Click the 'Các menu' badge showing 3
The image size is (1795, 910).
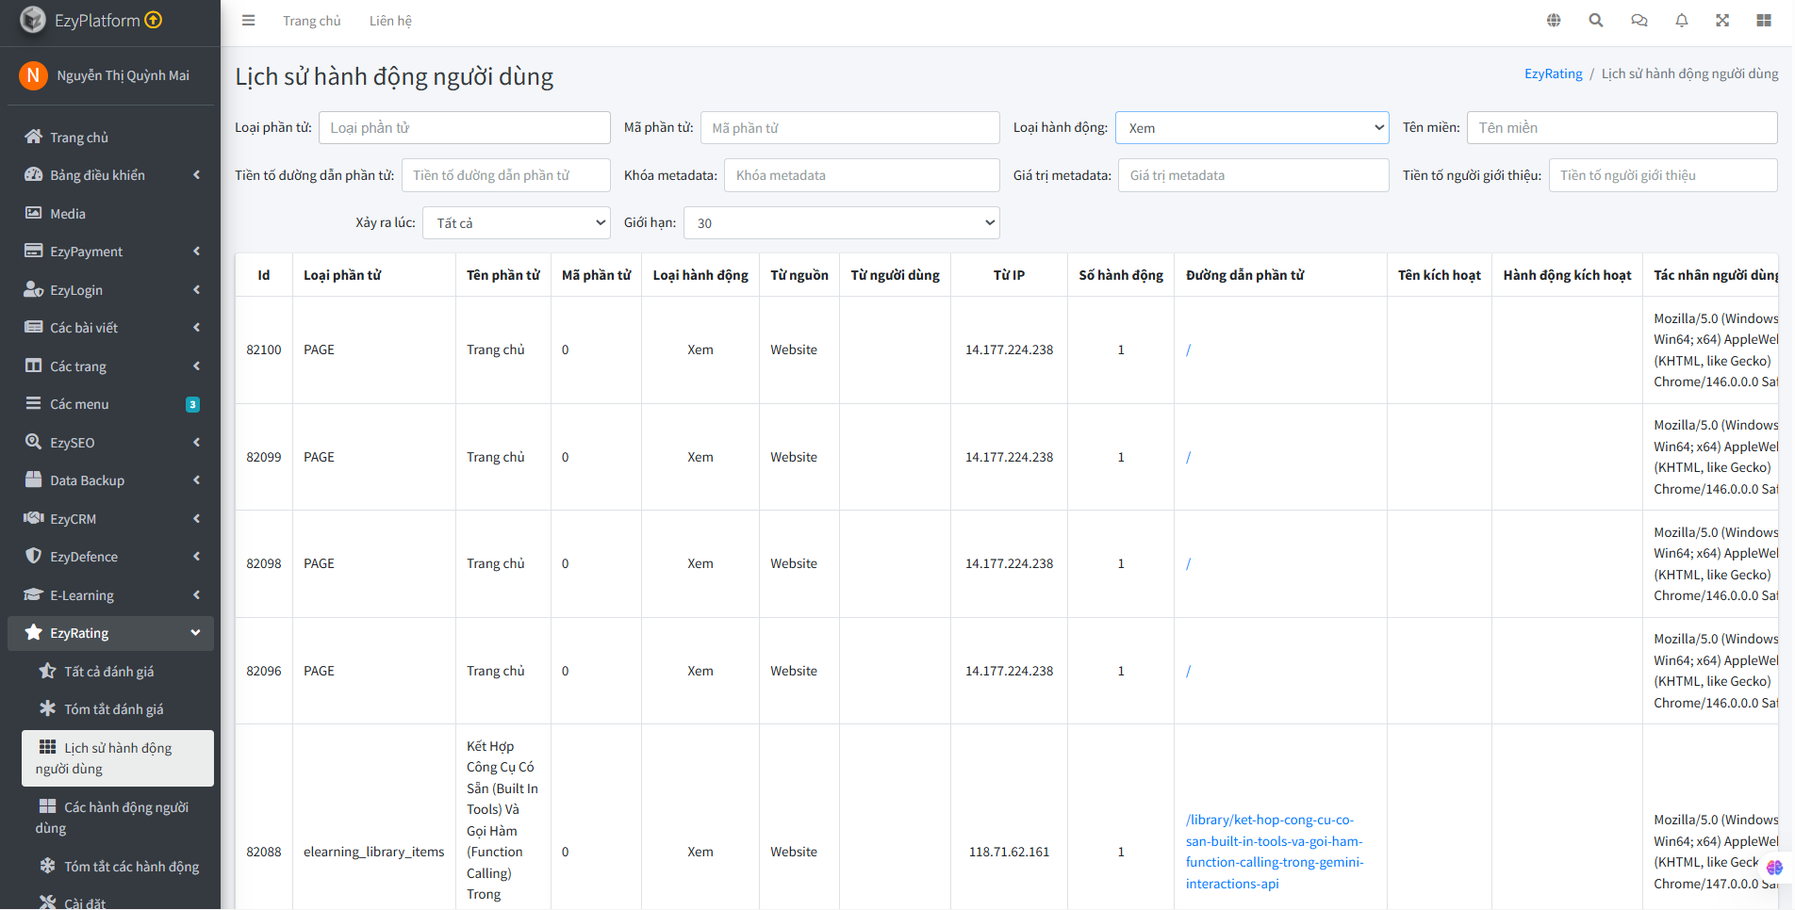click(192, 403)
